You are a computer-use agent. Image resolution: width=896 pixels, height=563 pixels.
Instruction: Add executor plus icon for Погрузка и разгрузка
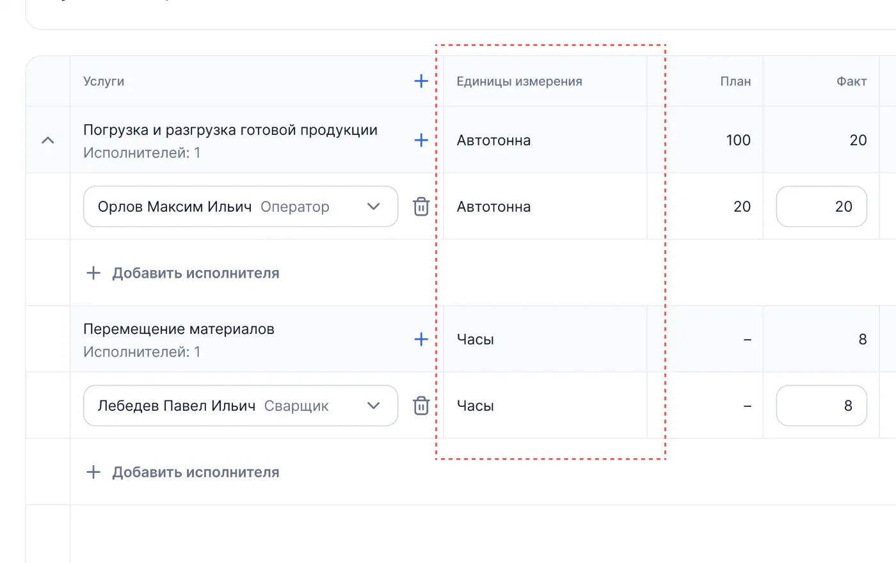[421, 140]
